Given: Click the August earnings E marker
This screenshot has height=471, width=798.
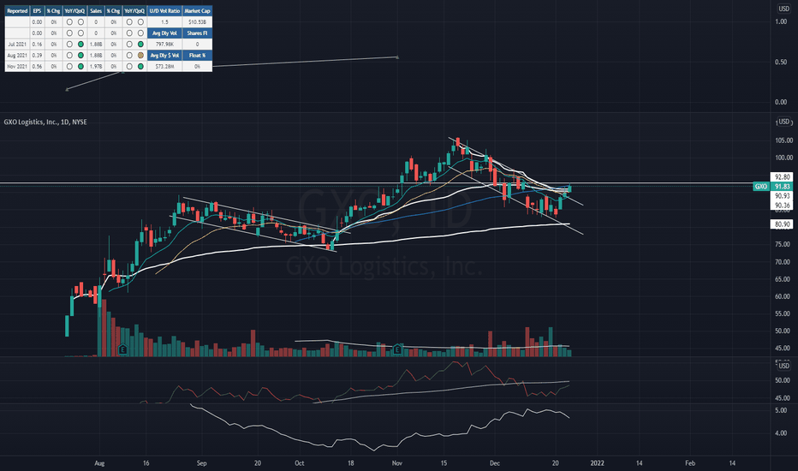Looking at the screenshot, I should click(x=122, y=349).
